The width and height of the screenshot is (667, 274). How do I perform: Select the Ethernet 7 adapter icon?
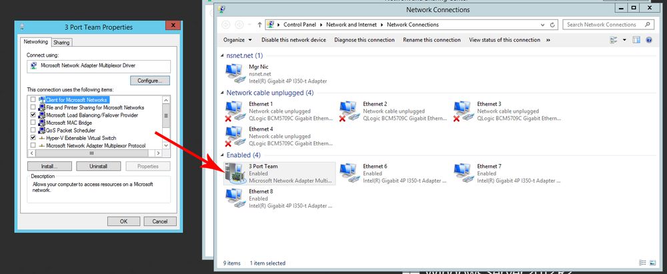pos(464,173)
